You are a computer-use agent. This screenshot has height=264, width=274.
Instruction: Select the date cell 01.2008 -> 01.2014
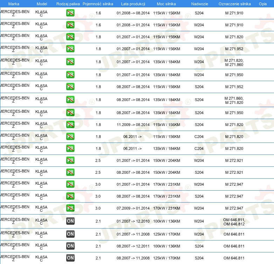pyautogui.click(x=133, y=25)
